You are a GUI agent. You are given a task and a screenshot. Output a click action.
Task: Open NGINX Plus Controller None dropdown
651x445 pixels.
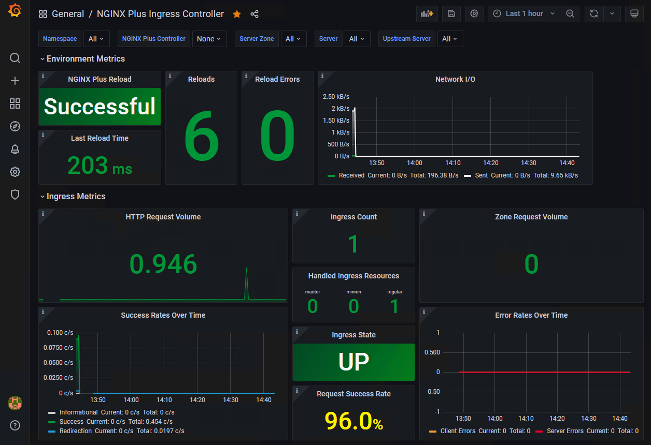pos(209,39)
